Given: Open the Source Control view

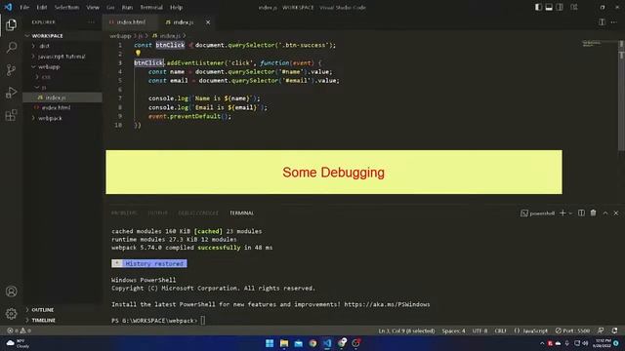Looking at the screenshot, I should (11, 70).
